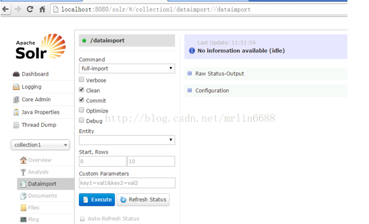
Task: Reload the page with the refresh icon
Action: coord(30,9)
